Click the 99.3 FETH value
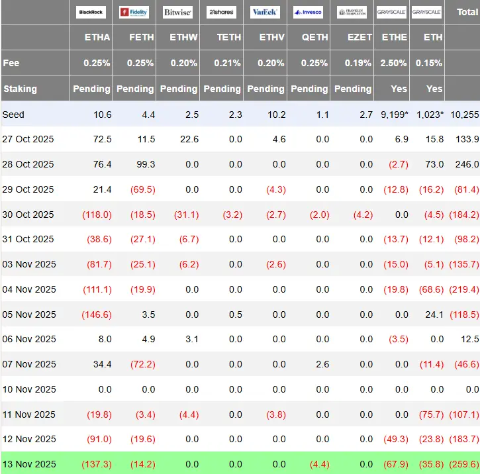The image size is (480, 474). [146, 164]
